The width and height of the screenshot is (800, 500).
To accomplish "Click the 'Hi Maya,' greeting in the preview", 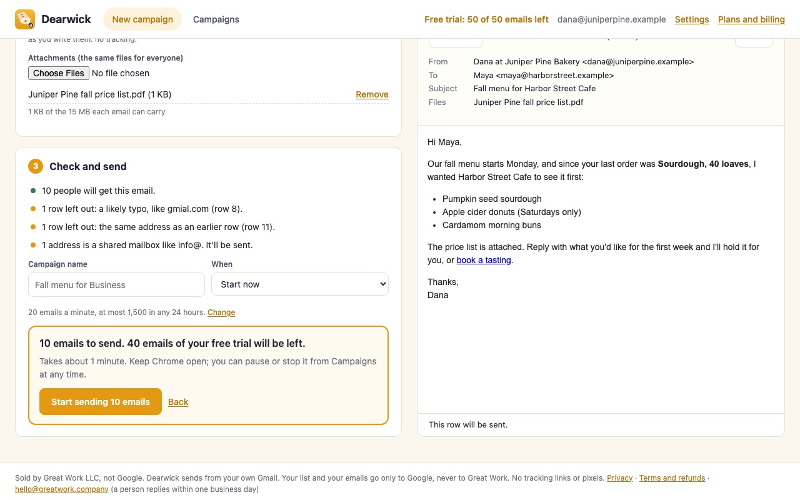I will (x=444, y=142).
